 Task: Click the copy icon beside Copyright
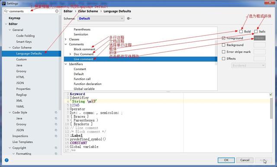click(x=56, y=148)
